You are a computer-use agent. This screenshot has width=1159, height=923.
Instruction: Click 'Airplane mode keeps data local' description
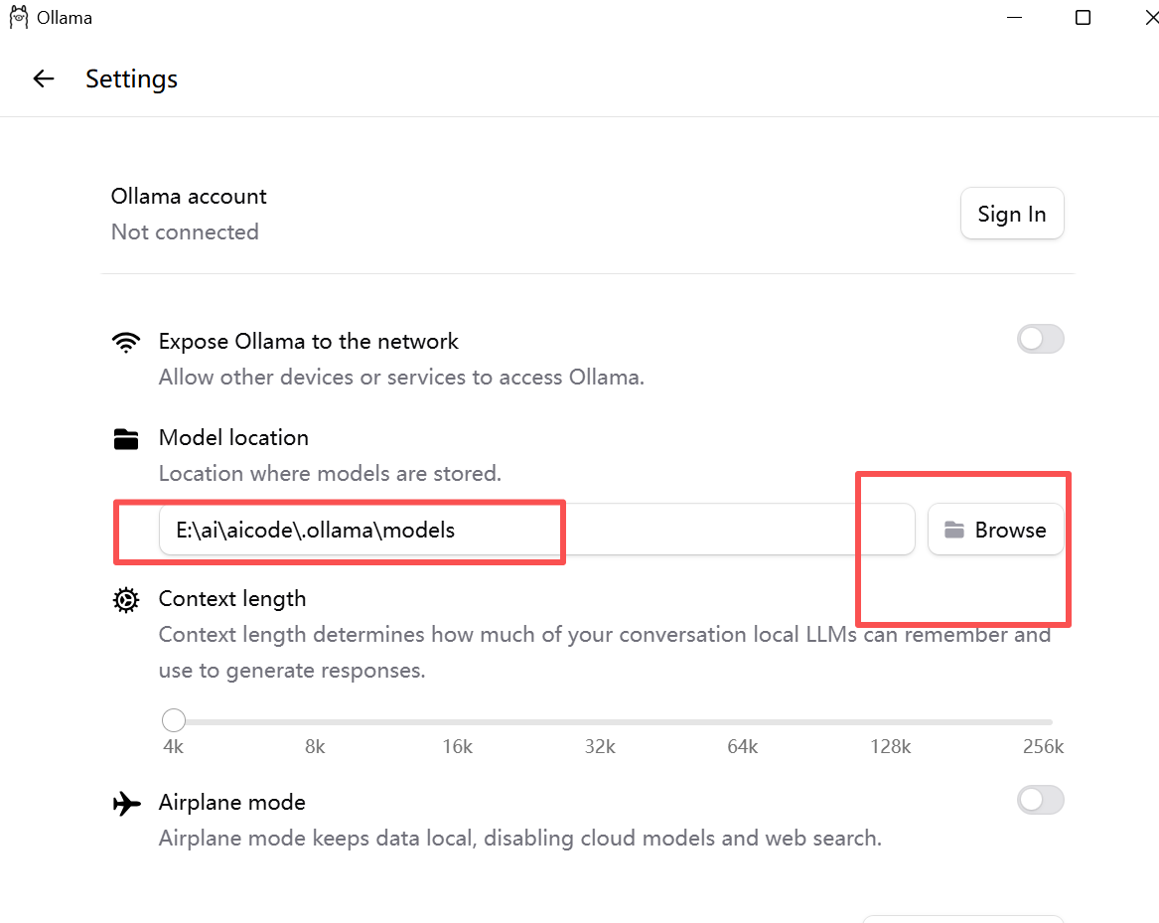point(520,838)
